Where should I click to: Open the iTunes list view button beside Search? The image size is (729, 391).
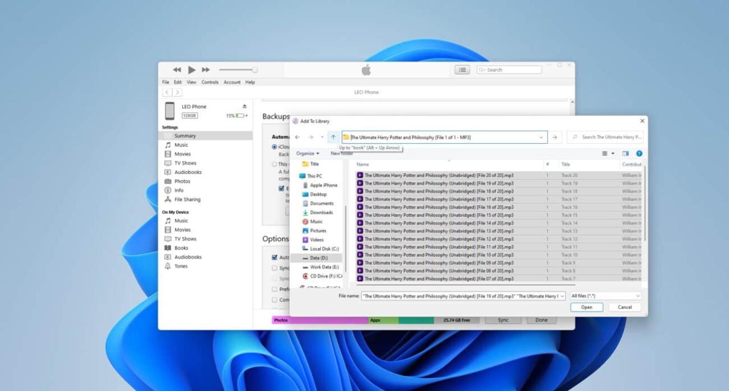click(x=462, y=70)
